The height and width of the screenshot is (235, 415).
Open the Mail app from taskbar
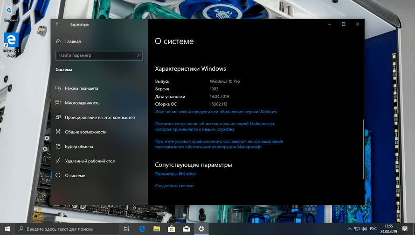(x=187, y=229)
